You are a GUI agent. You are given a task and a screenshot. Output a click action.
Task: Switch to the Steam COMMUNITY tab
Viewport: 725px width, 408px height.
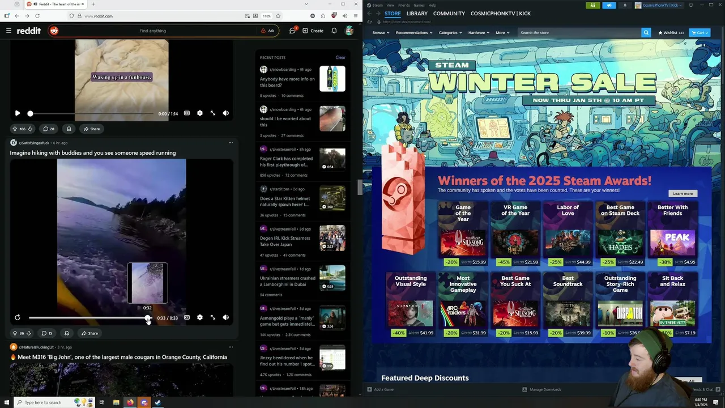(449, 13)
